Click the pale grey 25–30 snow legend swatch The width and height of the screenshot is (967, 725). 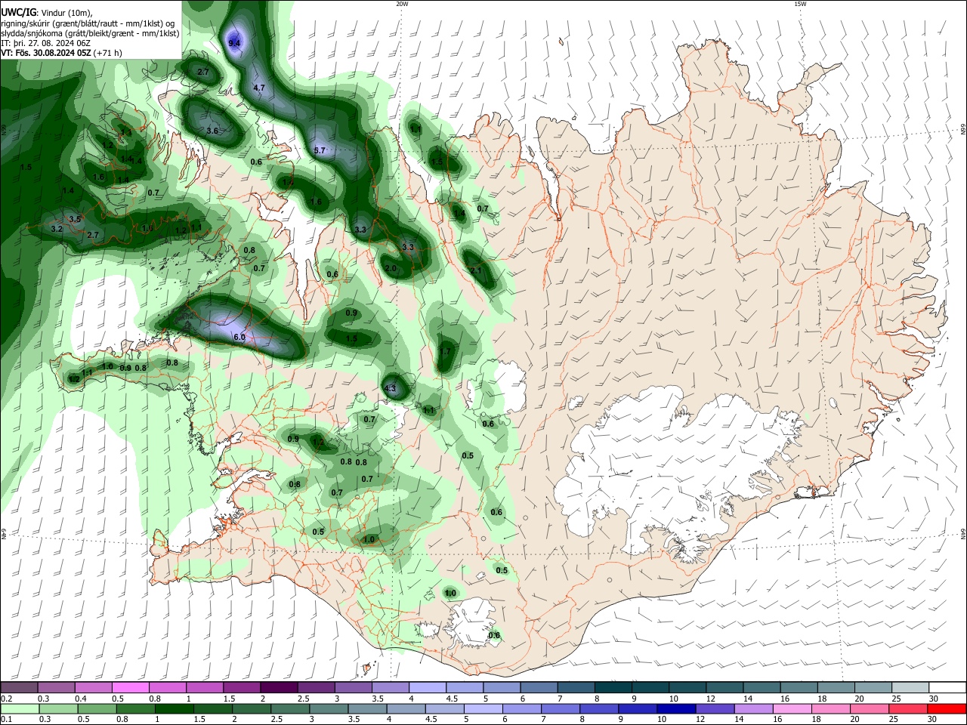909,687
